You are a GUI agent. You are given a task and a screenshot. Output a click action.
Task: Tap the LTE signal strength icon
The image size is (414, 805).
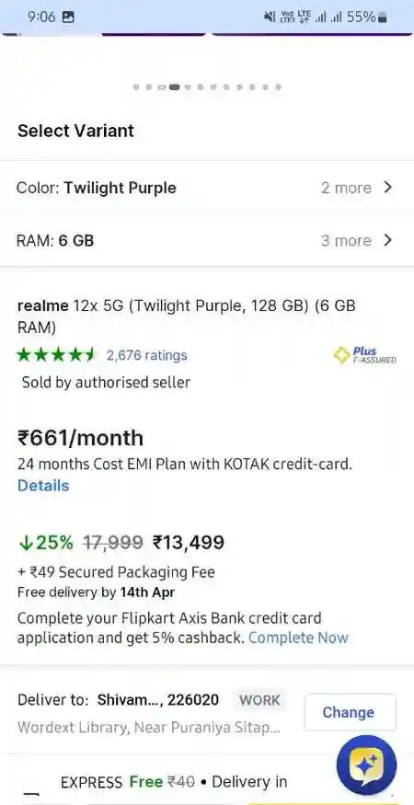(x=305, y=17)
